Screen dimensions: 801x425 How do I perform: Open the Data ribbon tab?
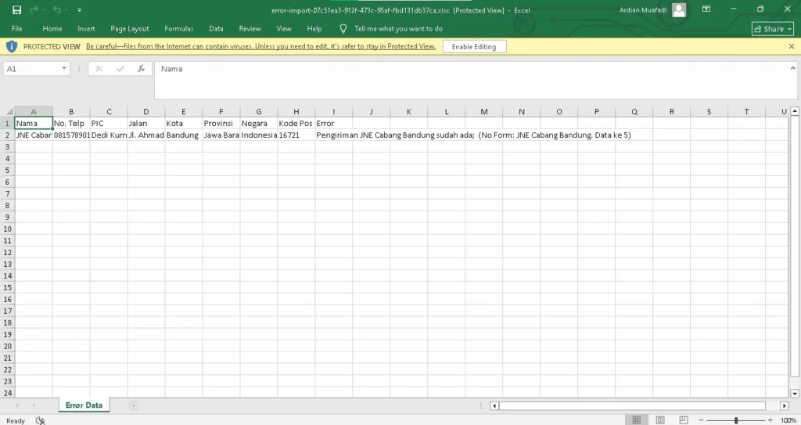click(x=216, y=29)
